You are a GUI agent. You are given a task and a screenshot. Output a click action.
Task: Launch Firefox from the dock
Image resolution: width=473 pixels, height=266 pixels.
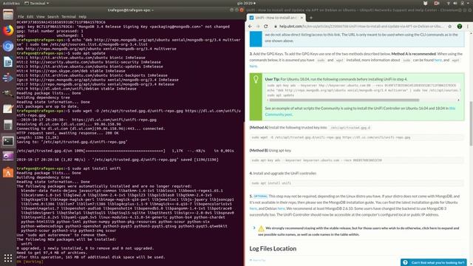(8, 30)
